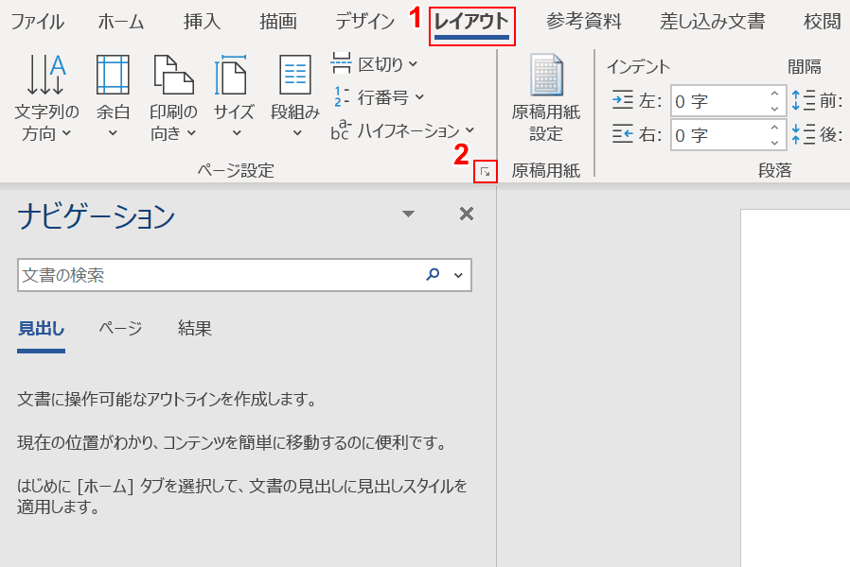850x567 pixels.
Task: Open the ナビゲーション pane options arrow
Action: coord(408,214)
